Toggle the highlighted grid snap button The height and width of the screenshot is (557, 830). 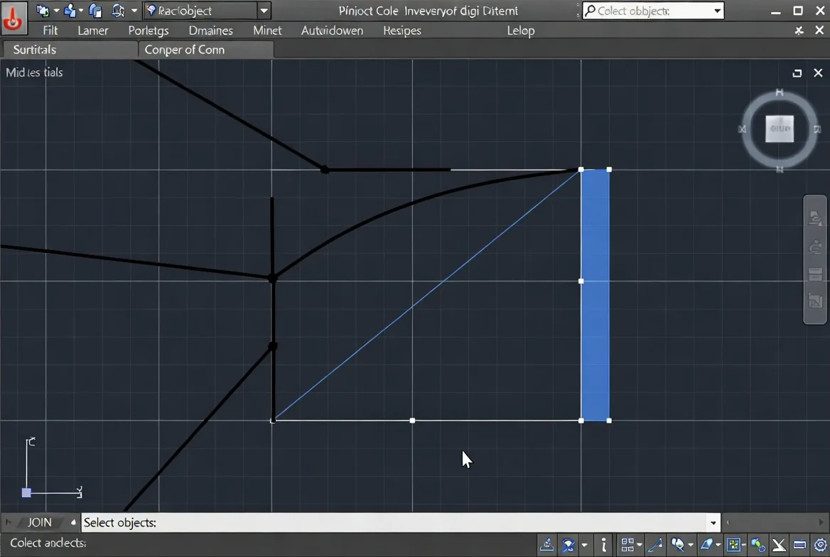(733, 544)
